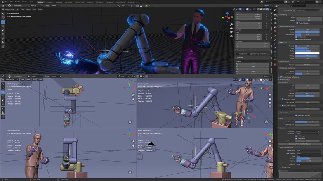
Task: Disable the Ambient Occlusion checkbox
Action: point(281,26)
